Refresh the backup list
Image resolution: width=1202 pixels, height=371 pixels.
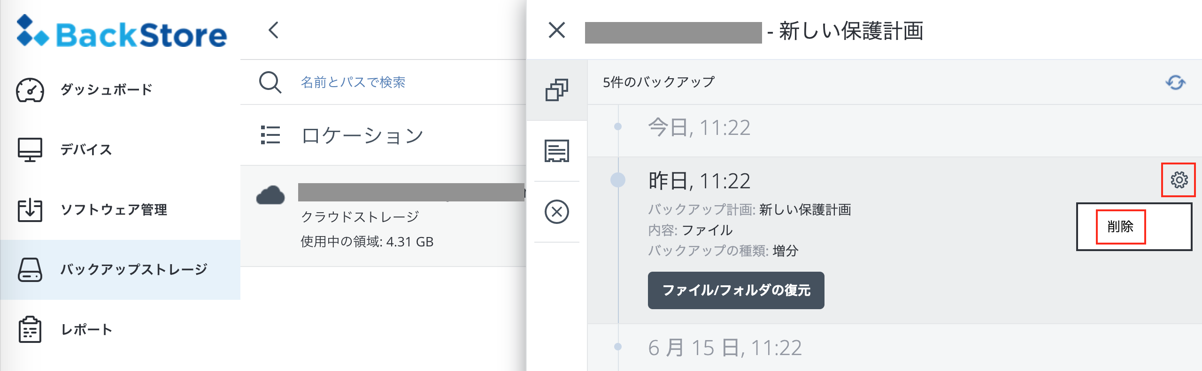[1175, 82]
